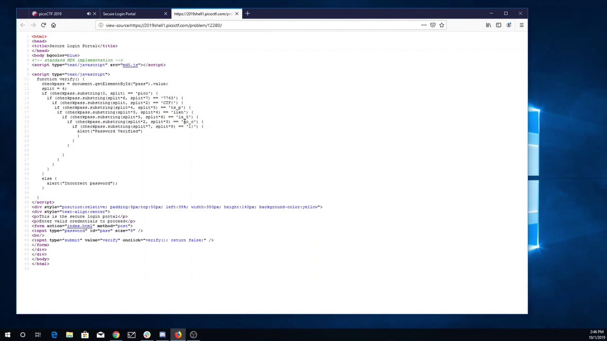Image resolution: width=607 pixels, height=341 pixels.
Task: Go back using the back arrow
Action: 23,25
